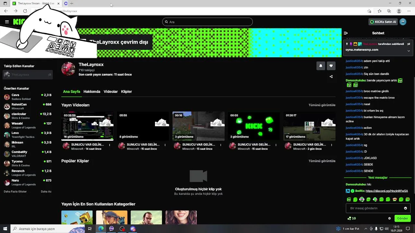Hide the pinned chat message
Viewport: 415px width, 233px height.
(x=409, y=44)
